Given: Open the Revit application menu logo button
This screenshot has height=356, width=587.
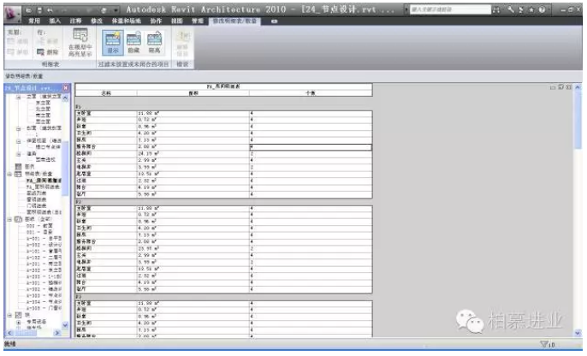Looking at the screenshot, I should (12, 10).
